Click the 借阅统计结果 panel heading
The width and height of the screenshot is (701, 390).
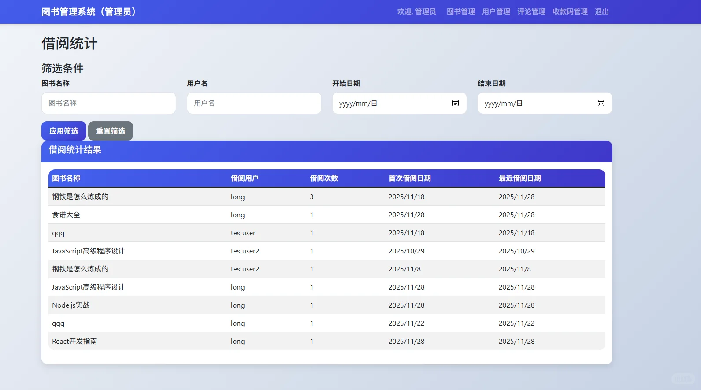[75, 150]
